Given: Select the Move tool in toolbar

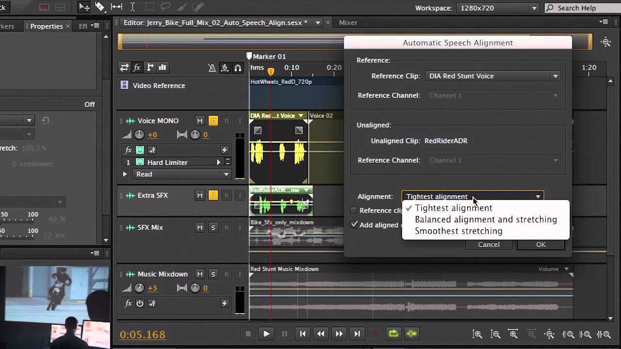Looking at the screenshot, I should coord(84,7).
